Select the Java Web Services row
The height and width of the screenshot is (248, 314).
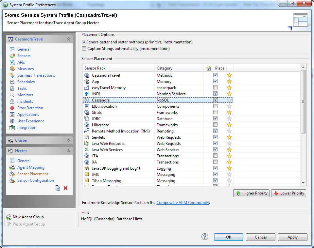[158, 149]
